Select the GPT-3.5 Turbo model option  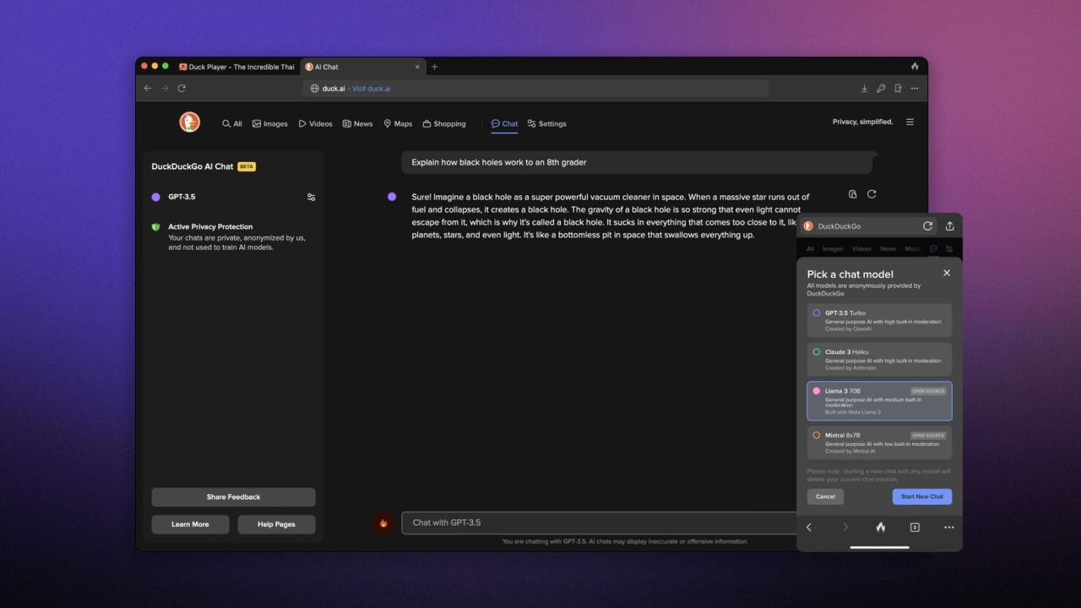[x=878, y=320]
